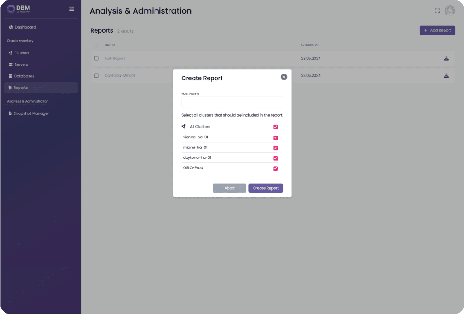Go to Clusters in sidebar
The width and height of the screenshot is (464, 314).
click(x=22, y=53)
